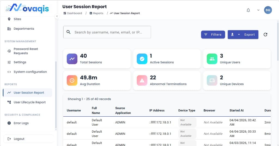Click the User Session Report breadcrumb

tap(125, 13)
